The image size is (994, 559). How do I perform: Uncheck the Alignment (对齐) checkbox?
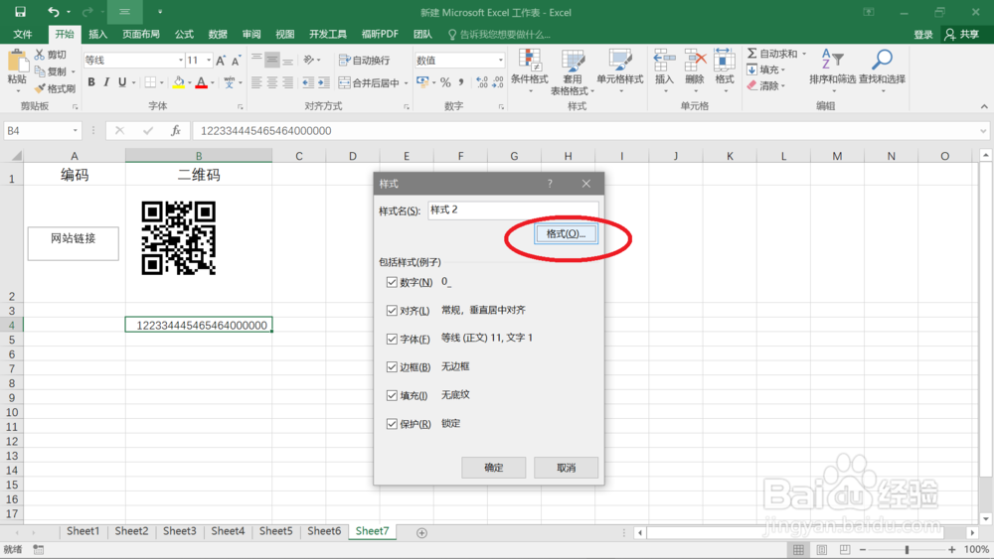click(392, 311)
